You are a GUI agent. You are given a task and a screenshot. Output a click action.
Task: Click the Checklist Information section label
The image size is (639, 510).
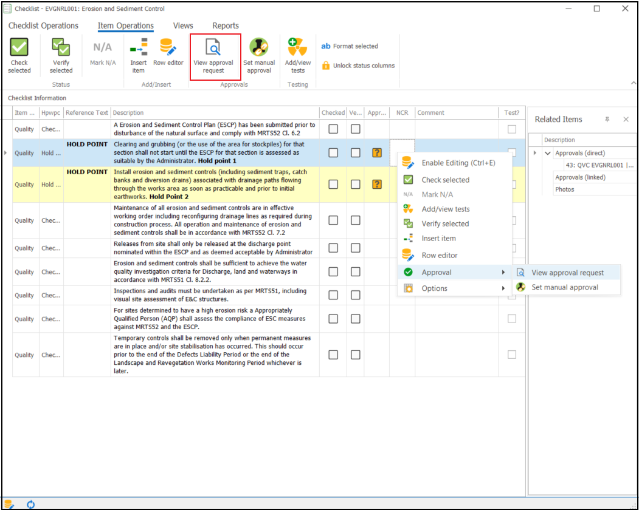pos(37,98)
